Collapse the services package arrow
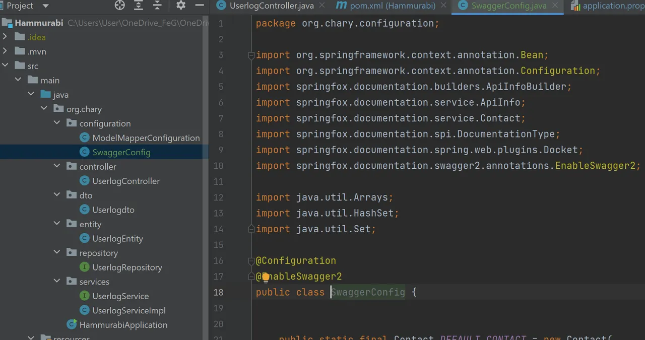 pyautogui.click(x=57, y=281)
